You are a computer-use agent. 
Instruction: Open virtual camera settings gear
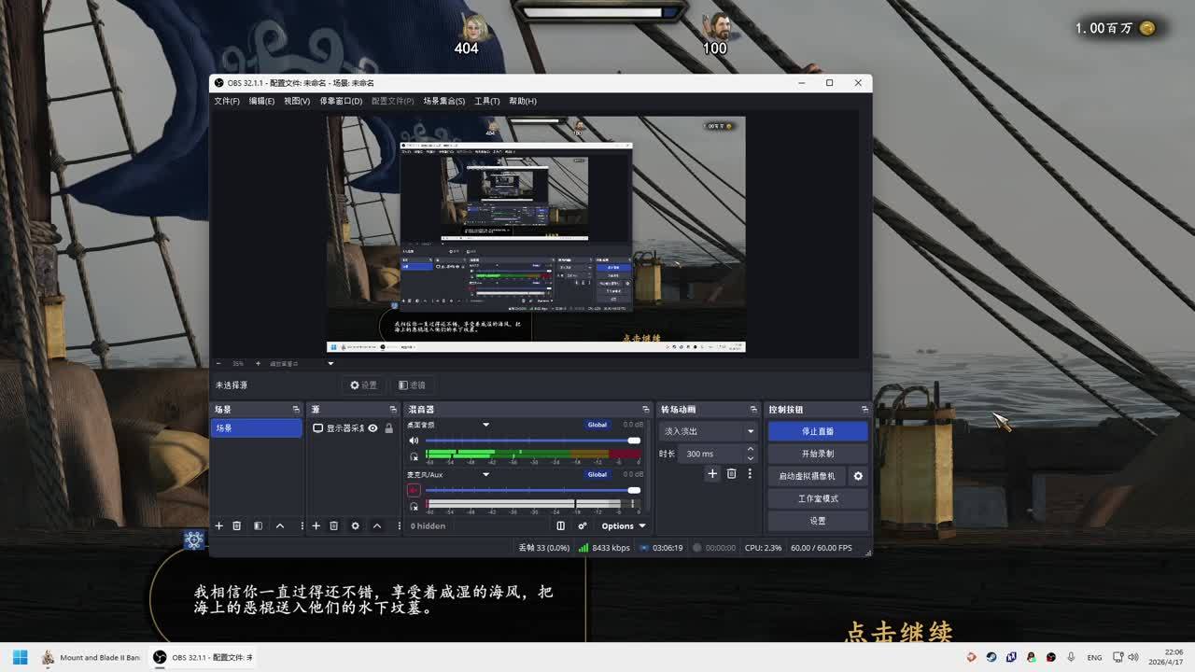coord(858,476)
